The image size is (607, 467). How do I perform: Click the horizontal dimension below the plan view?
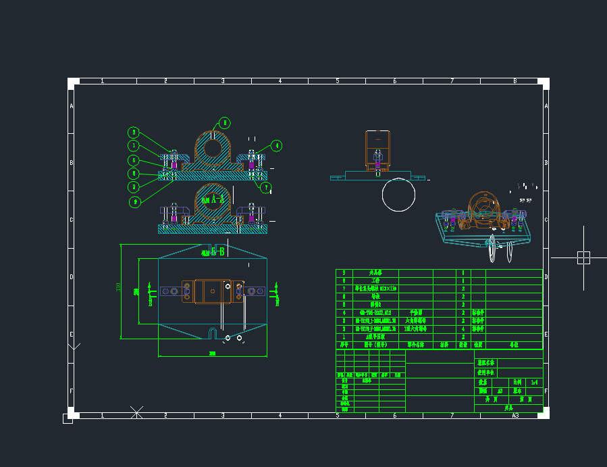pos(212,353)
